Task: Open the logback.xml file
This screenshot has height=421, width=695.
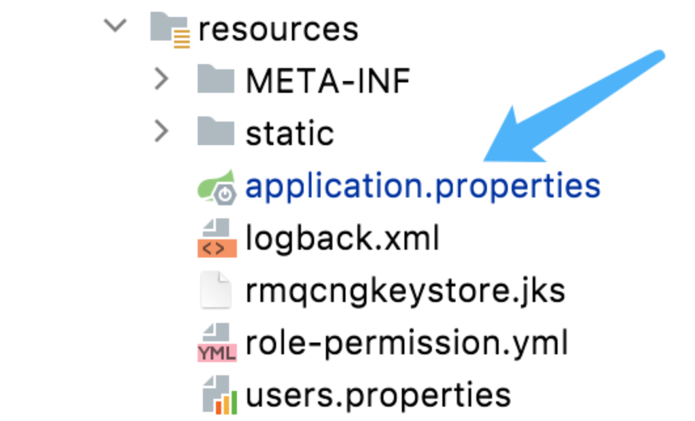Action: pyautogui.click(x=342, y=239)
